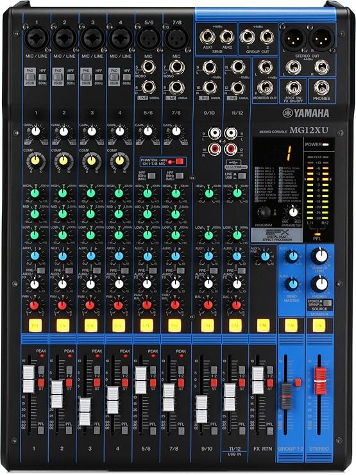Viewport: 356px width, 475px height.
Task: Toggle the FX RTN ON button
Action: click(x=263, y=326)
